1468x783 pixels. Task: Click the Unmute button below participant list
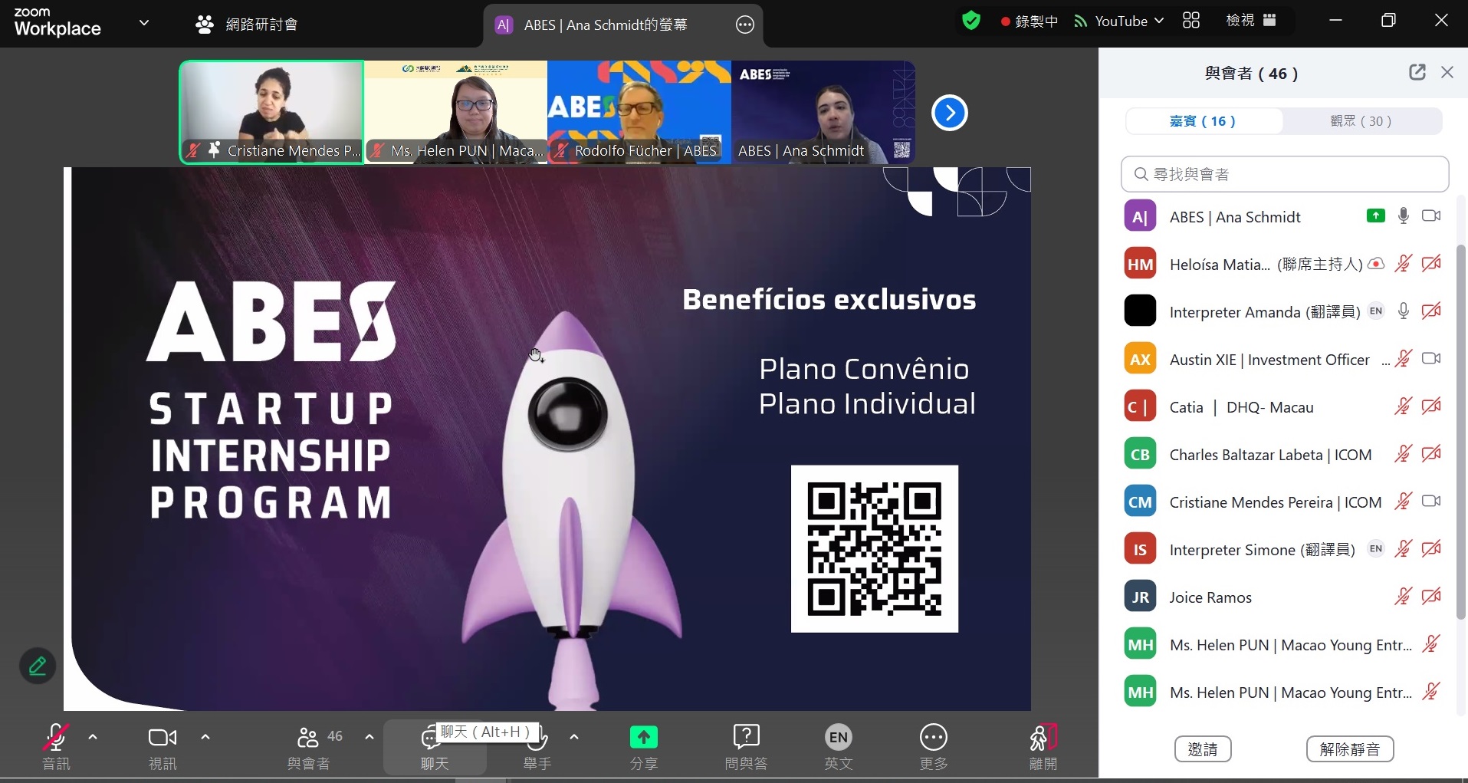point(1350,749)
